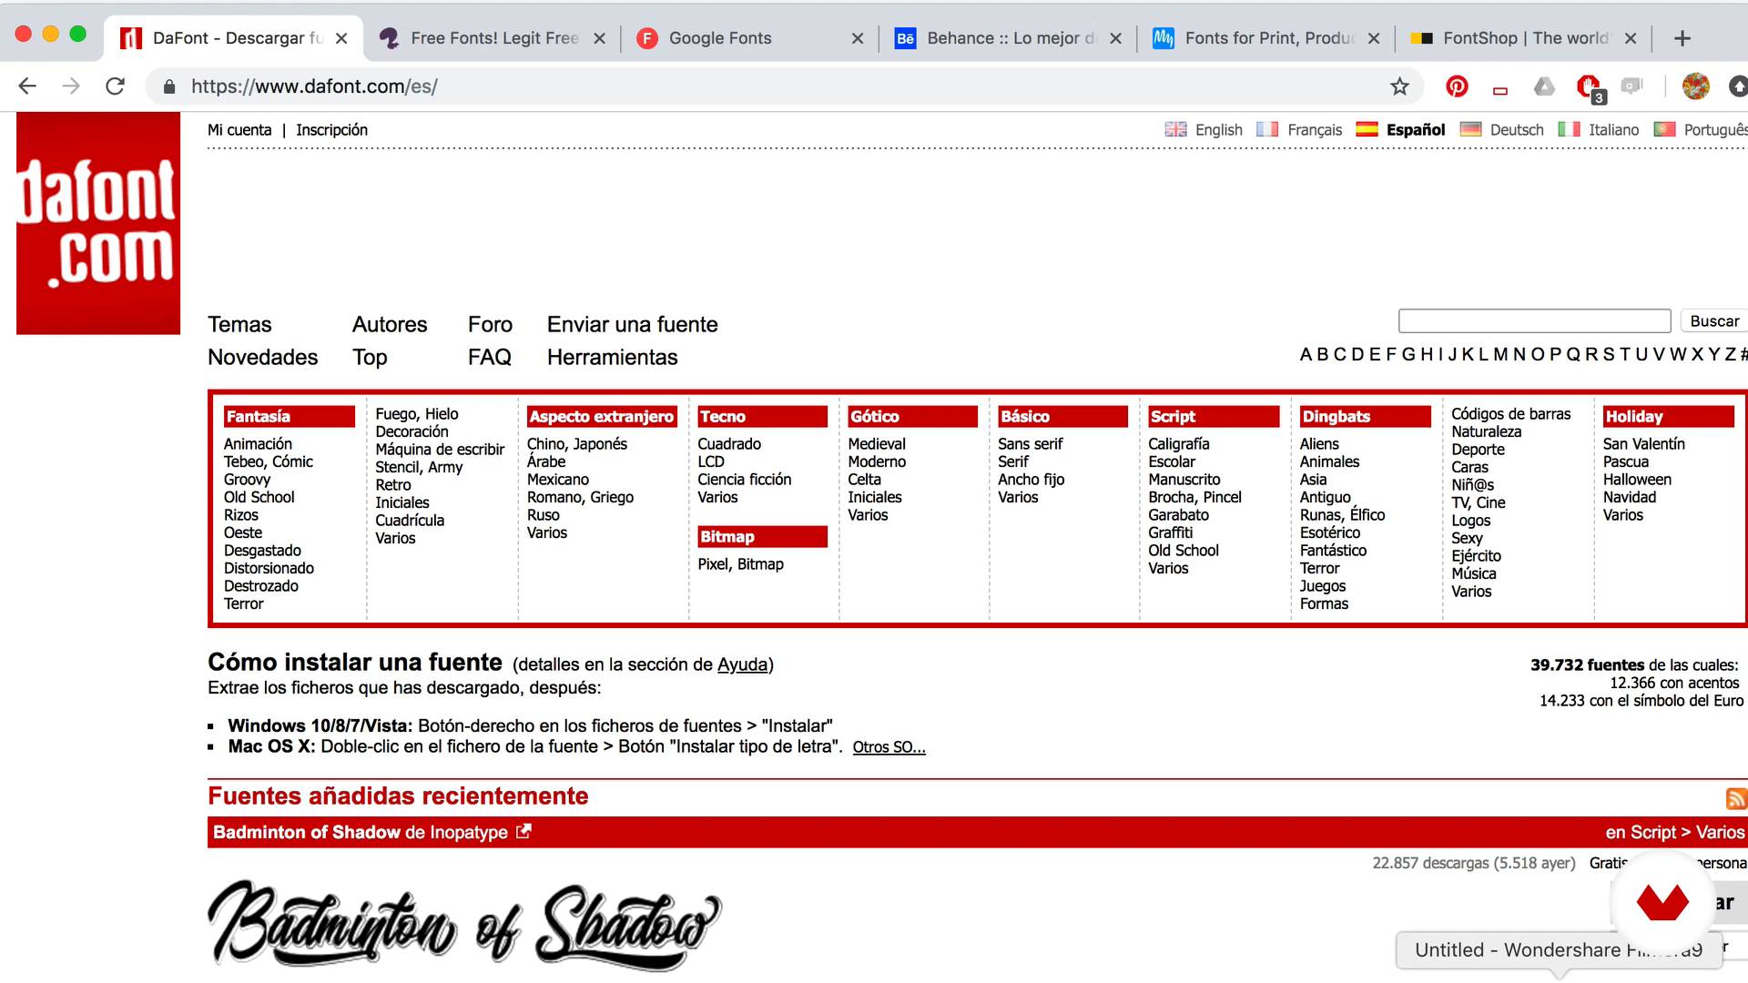Reload the dafont page

pos(115,86)
